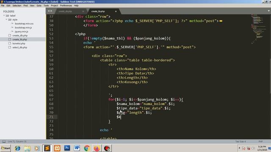Open Windows Explorer folder icon in taskbar
This screenshot has height=152, width=271.
(x=27, y=148)
